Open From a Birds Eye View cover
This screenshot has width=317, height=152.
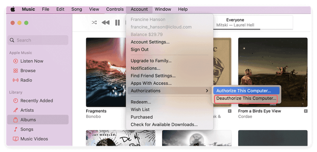point(273,72)
